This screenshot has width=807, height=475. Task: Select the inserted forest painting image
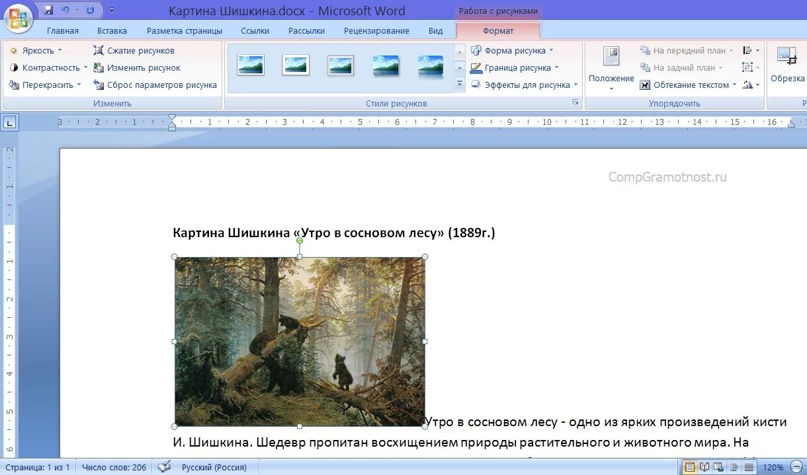pos(300,342)
